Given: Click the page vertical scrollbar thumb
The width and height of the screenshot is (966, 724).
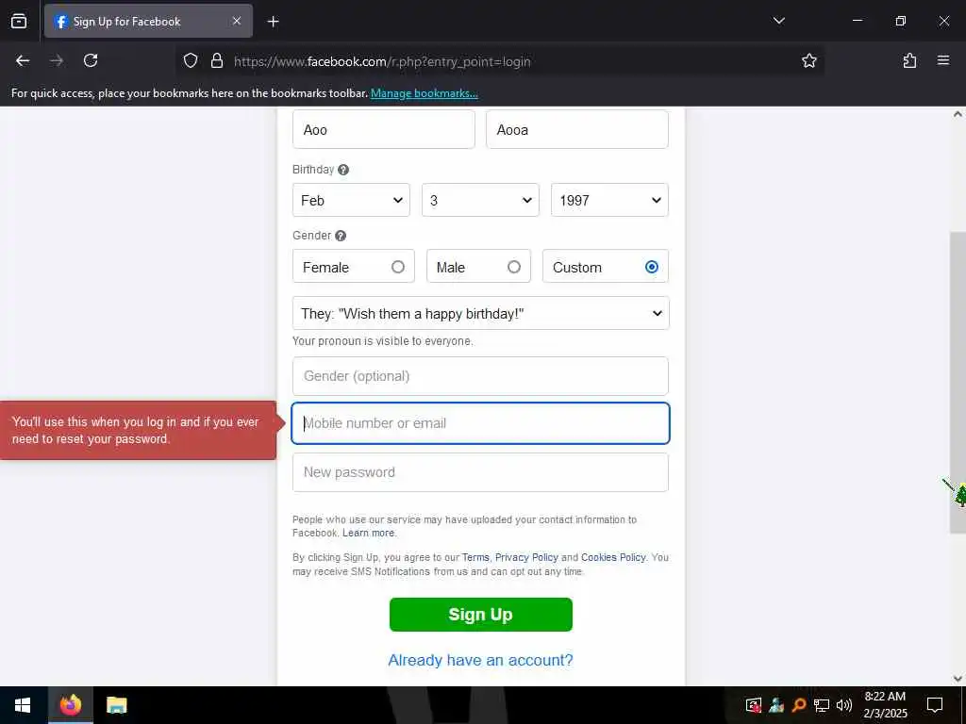Looking at the screenshot, I should tap(958, 382).
